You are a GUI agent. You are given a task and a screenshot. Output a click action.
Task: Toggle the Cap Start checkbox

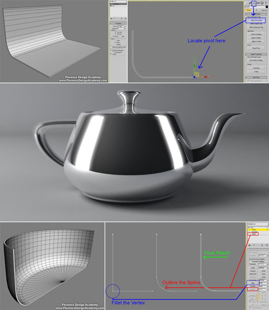pos(116,32)
